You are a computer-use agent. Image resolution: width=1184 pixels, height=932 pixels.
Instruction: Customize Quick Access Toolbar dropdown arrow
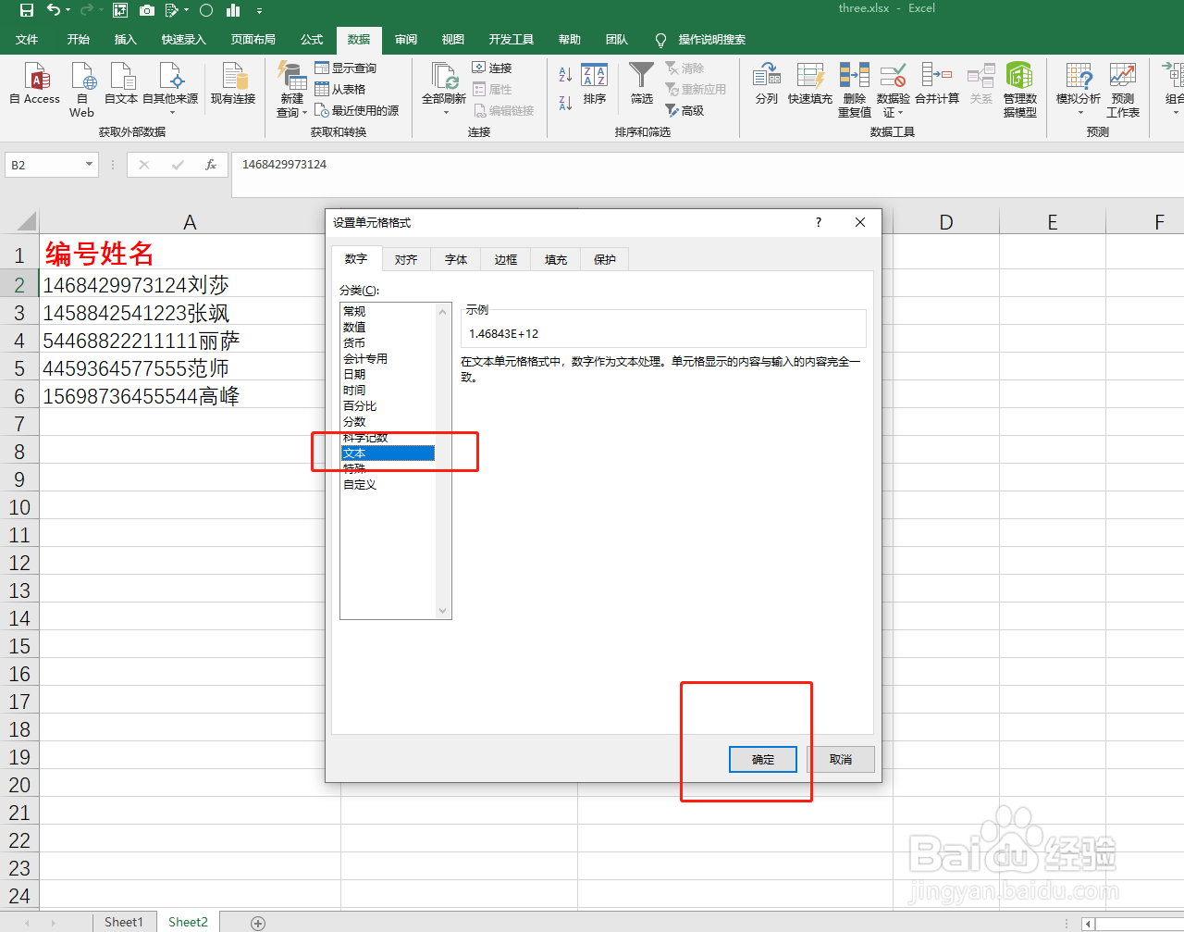tap(259, 11)
